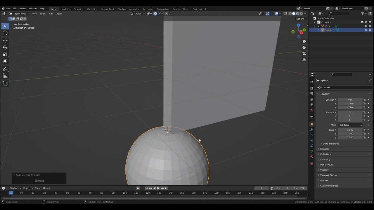Hide the Cube in viewport

pyautogui.click(x=366, y=26)
